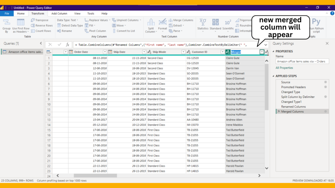Image resolution: width=335 pixels, height=188 pixels.
Task: Close the Query Settings pane
Action: coord(327,43)
